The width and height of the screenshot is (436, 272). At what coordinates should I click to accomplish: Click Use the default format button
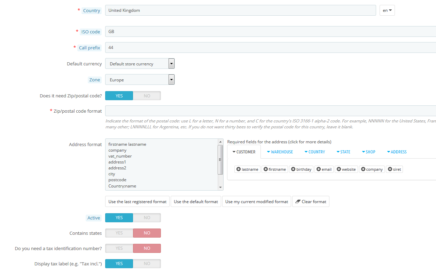point(196,202)
